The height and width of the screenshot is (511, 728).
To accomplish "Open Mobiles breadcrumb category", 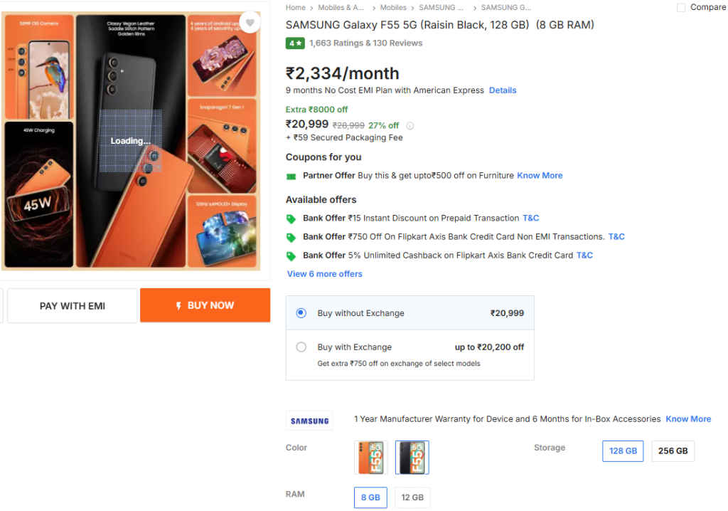I will pos(393,7).
